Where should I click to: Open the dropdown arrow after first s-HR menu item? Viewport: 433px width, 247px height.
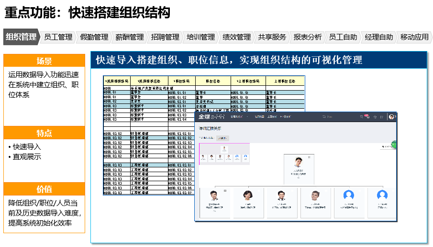247,117
